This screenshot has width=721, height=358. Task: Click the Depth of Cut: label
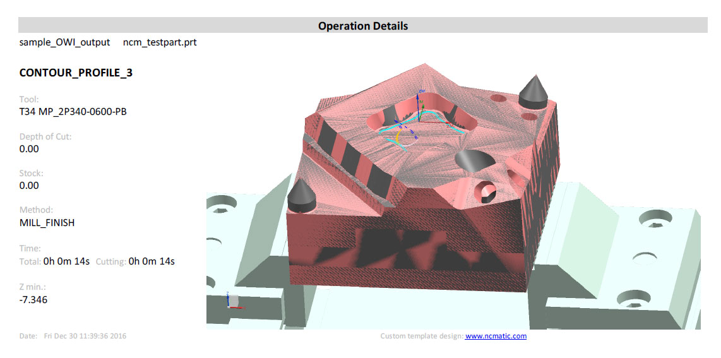[x=45, y=136]
